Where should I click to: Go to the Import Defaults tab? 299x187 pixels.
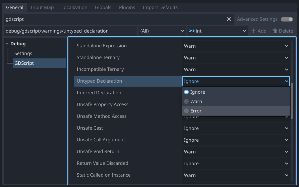pyautogui.click(x=160, y=7)
